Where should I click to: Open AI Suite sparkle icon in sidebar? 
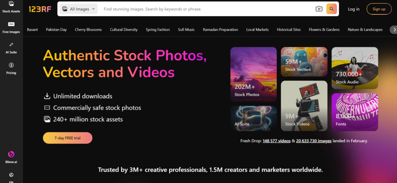point(11,47)
